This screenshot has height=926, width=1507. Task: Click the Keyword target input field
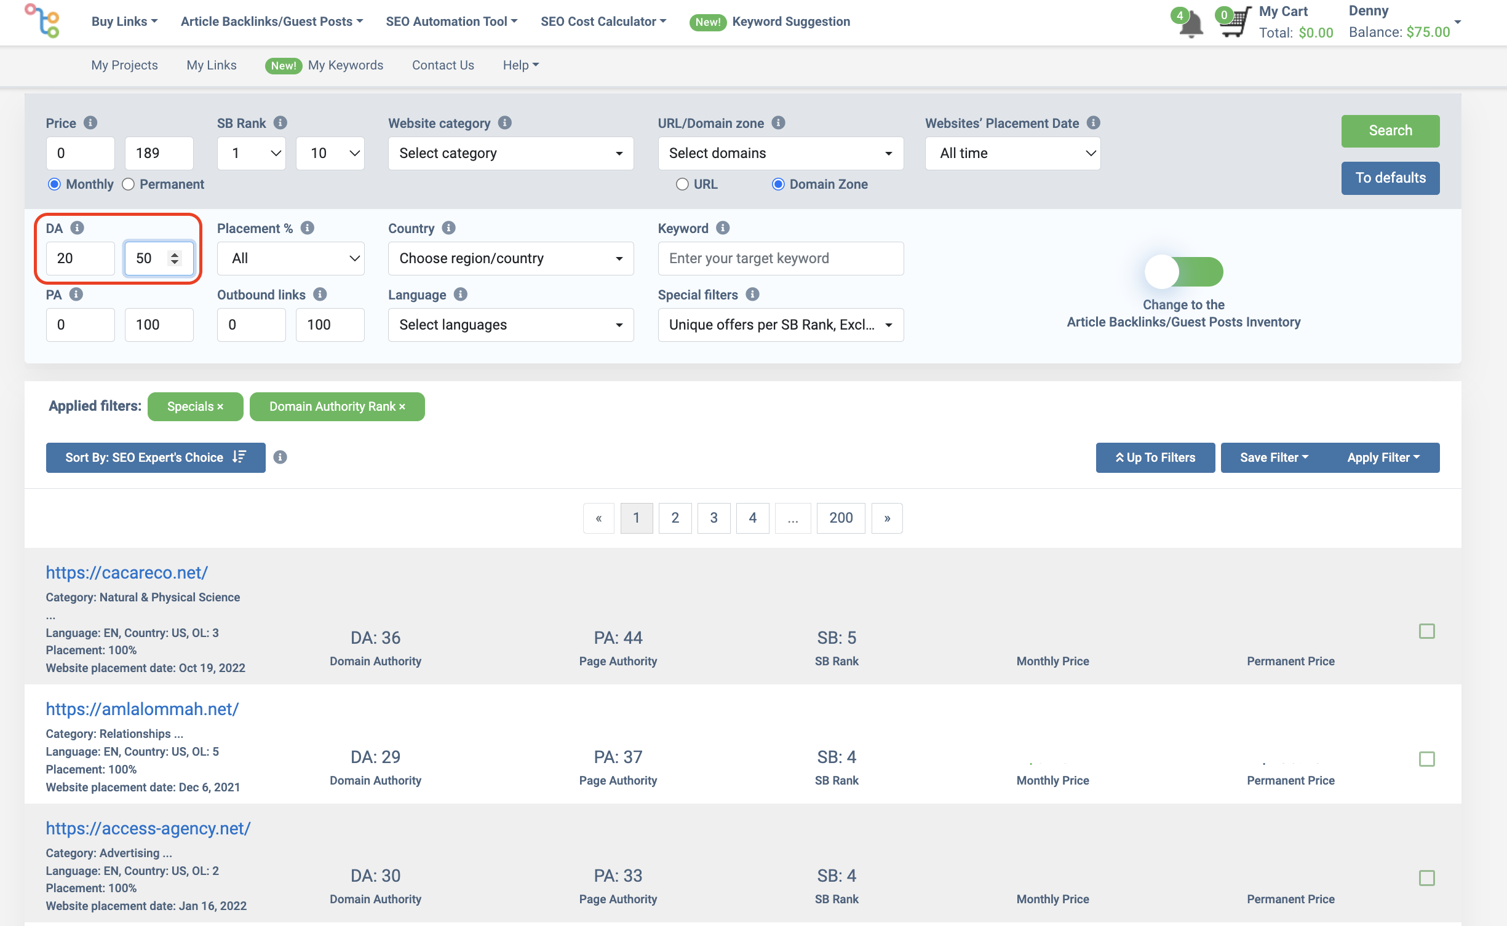(781, 258)
